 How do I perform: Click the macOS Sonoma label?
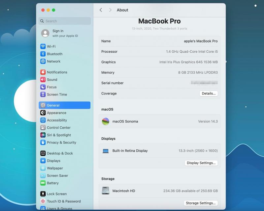click(x=125, y=121)
